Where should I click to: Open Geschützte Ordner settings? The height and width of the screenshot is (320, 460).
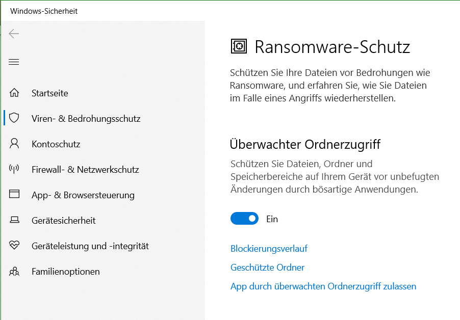coord(267,267)
